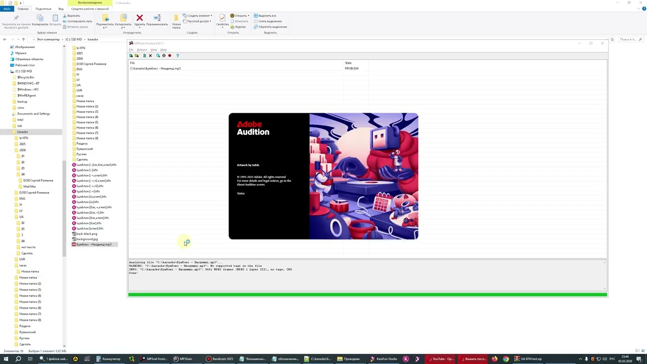The image size is (647, 364).
Task: Click Deselect (Снять выделение) button
Action: point(268,21)
